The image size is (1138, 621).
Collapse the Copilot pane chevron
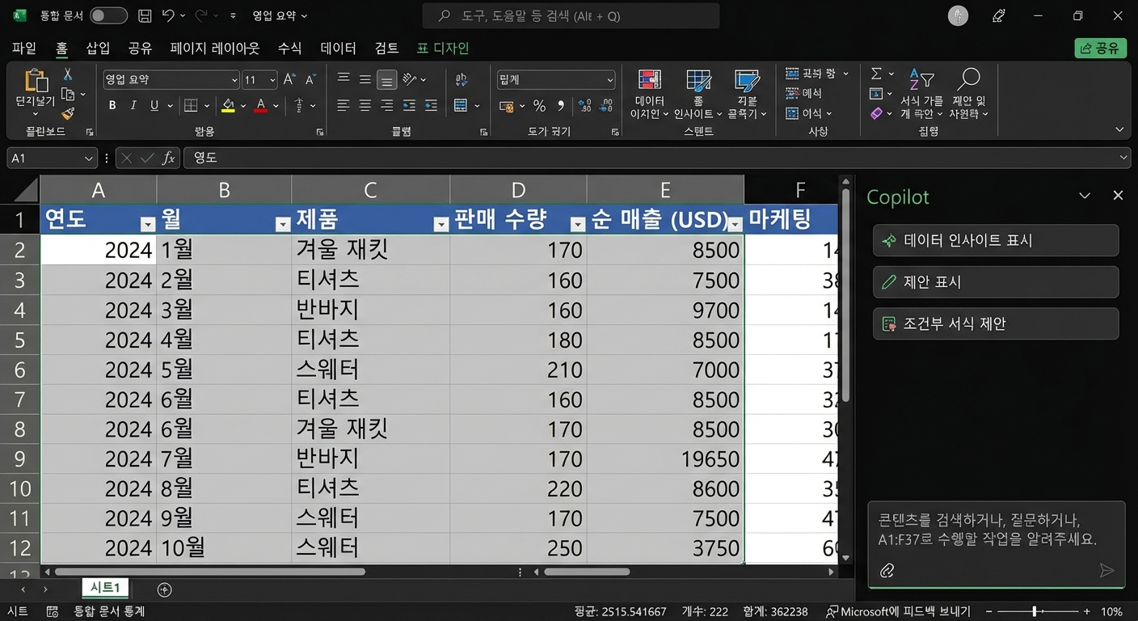[1085, 196]
